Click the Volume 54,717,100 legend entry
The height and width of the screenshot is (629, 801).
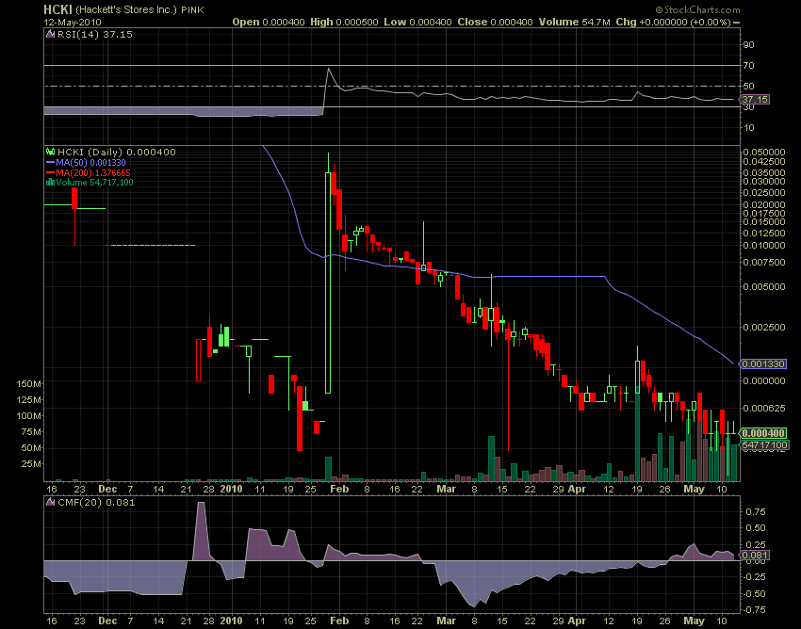94,183
